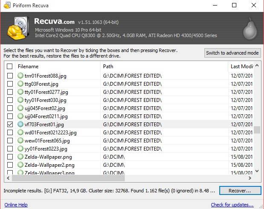
Task: Tick the select-all checkbox in header
Action: tap(10, 67)
